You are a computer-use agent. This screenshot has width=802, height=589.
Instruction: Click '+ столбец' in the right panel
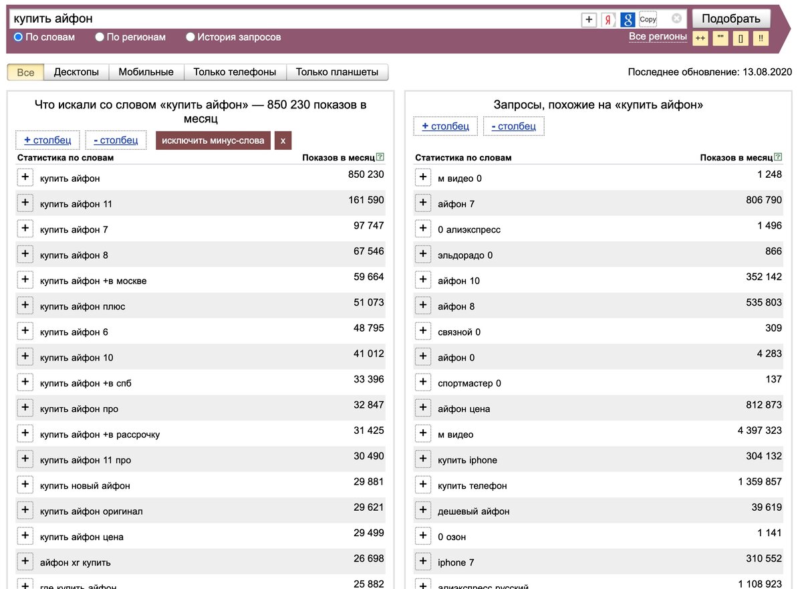point(446,126)
